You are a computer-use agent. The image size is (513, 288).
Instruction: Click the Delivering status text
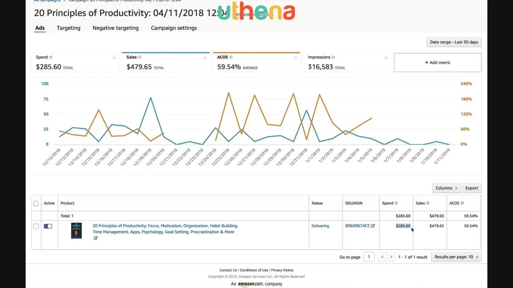click(320, 226)
